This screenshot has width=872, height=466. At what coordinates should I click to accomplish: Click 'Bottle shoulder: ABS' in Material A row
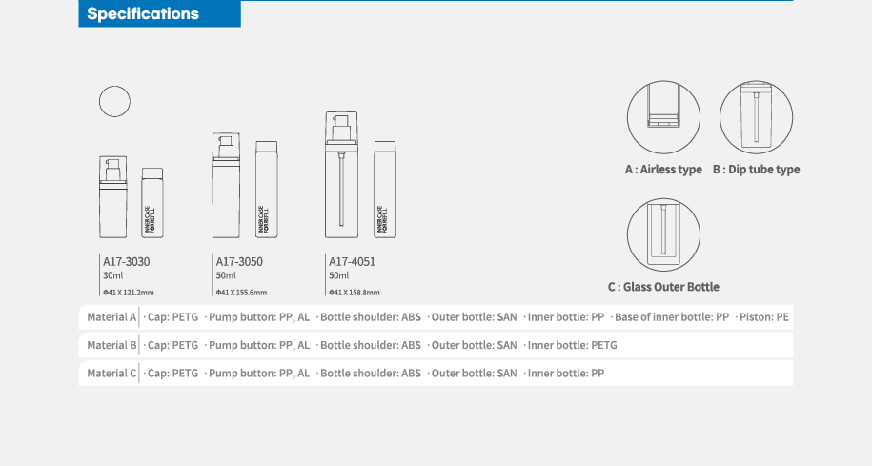(369, 317)
